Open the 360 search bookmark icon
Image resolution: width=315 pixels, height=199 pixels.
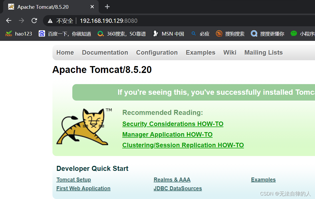coord(100,34)
